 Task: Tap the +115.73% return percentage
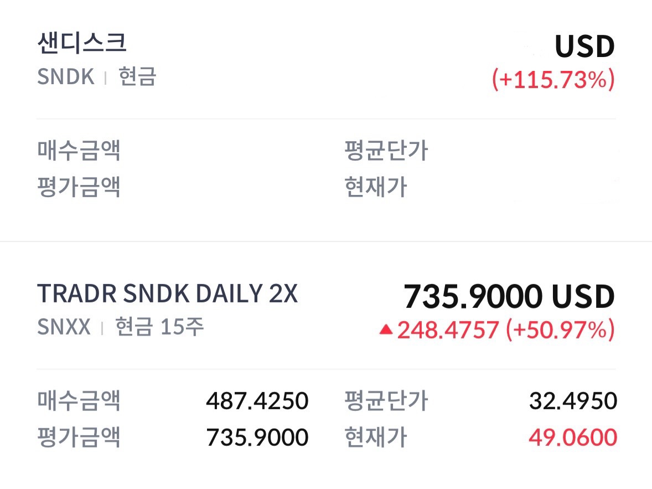click(x=553, y=80)
